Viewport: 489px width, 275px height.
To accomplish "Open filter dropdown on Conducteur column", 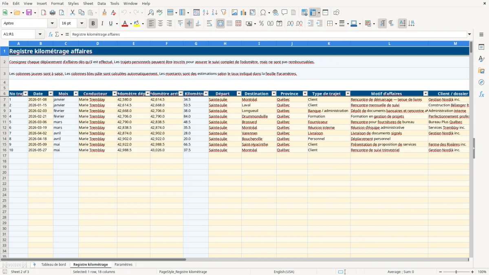I will [x=115, y=94].
